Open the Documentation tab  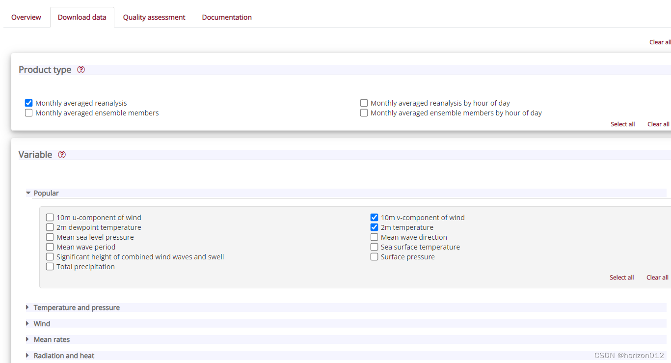(227, 17)
